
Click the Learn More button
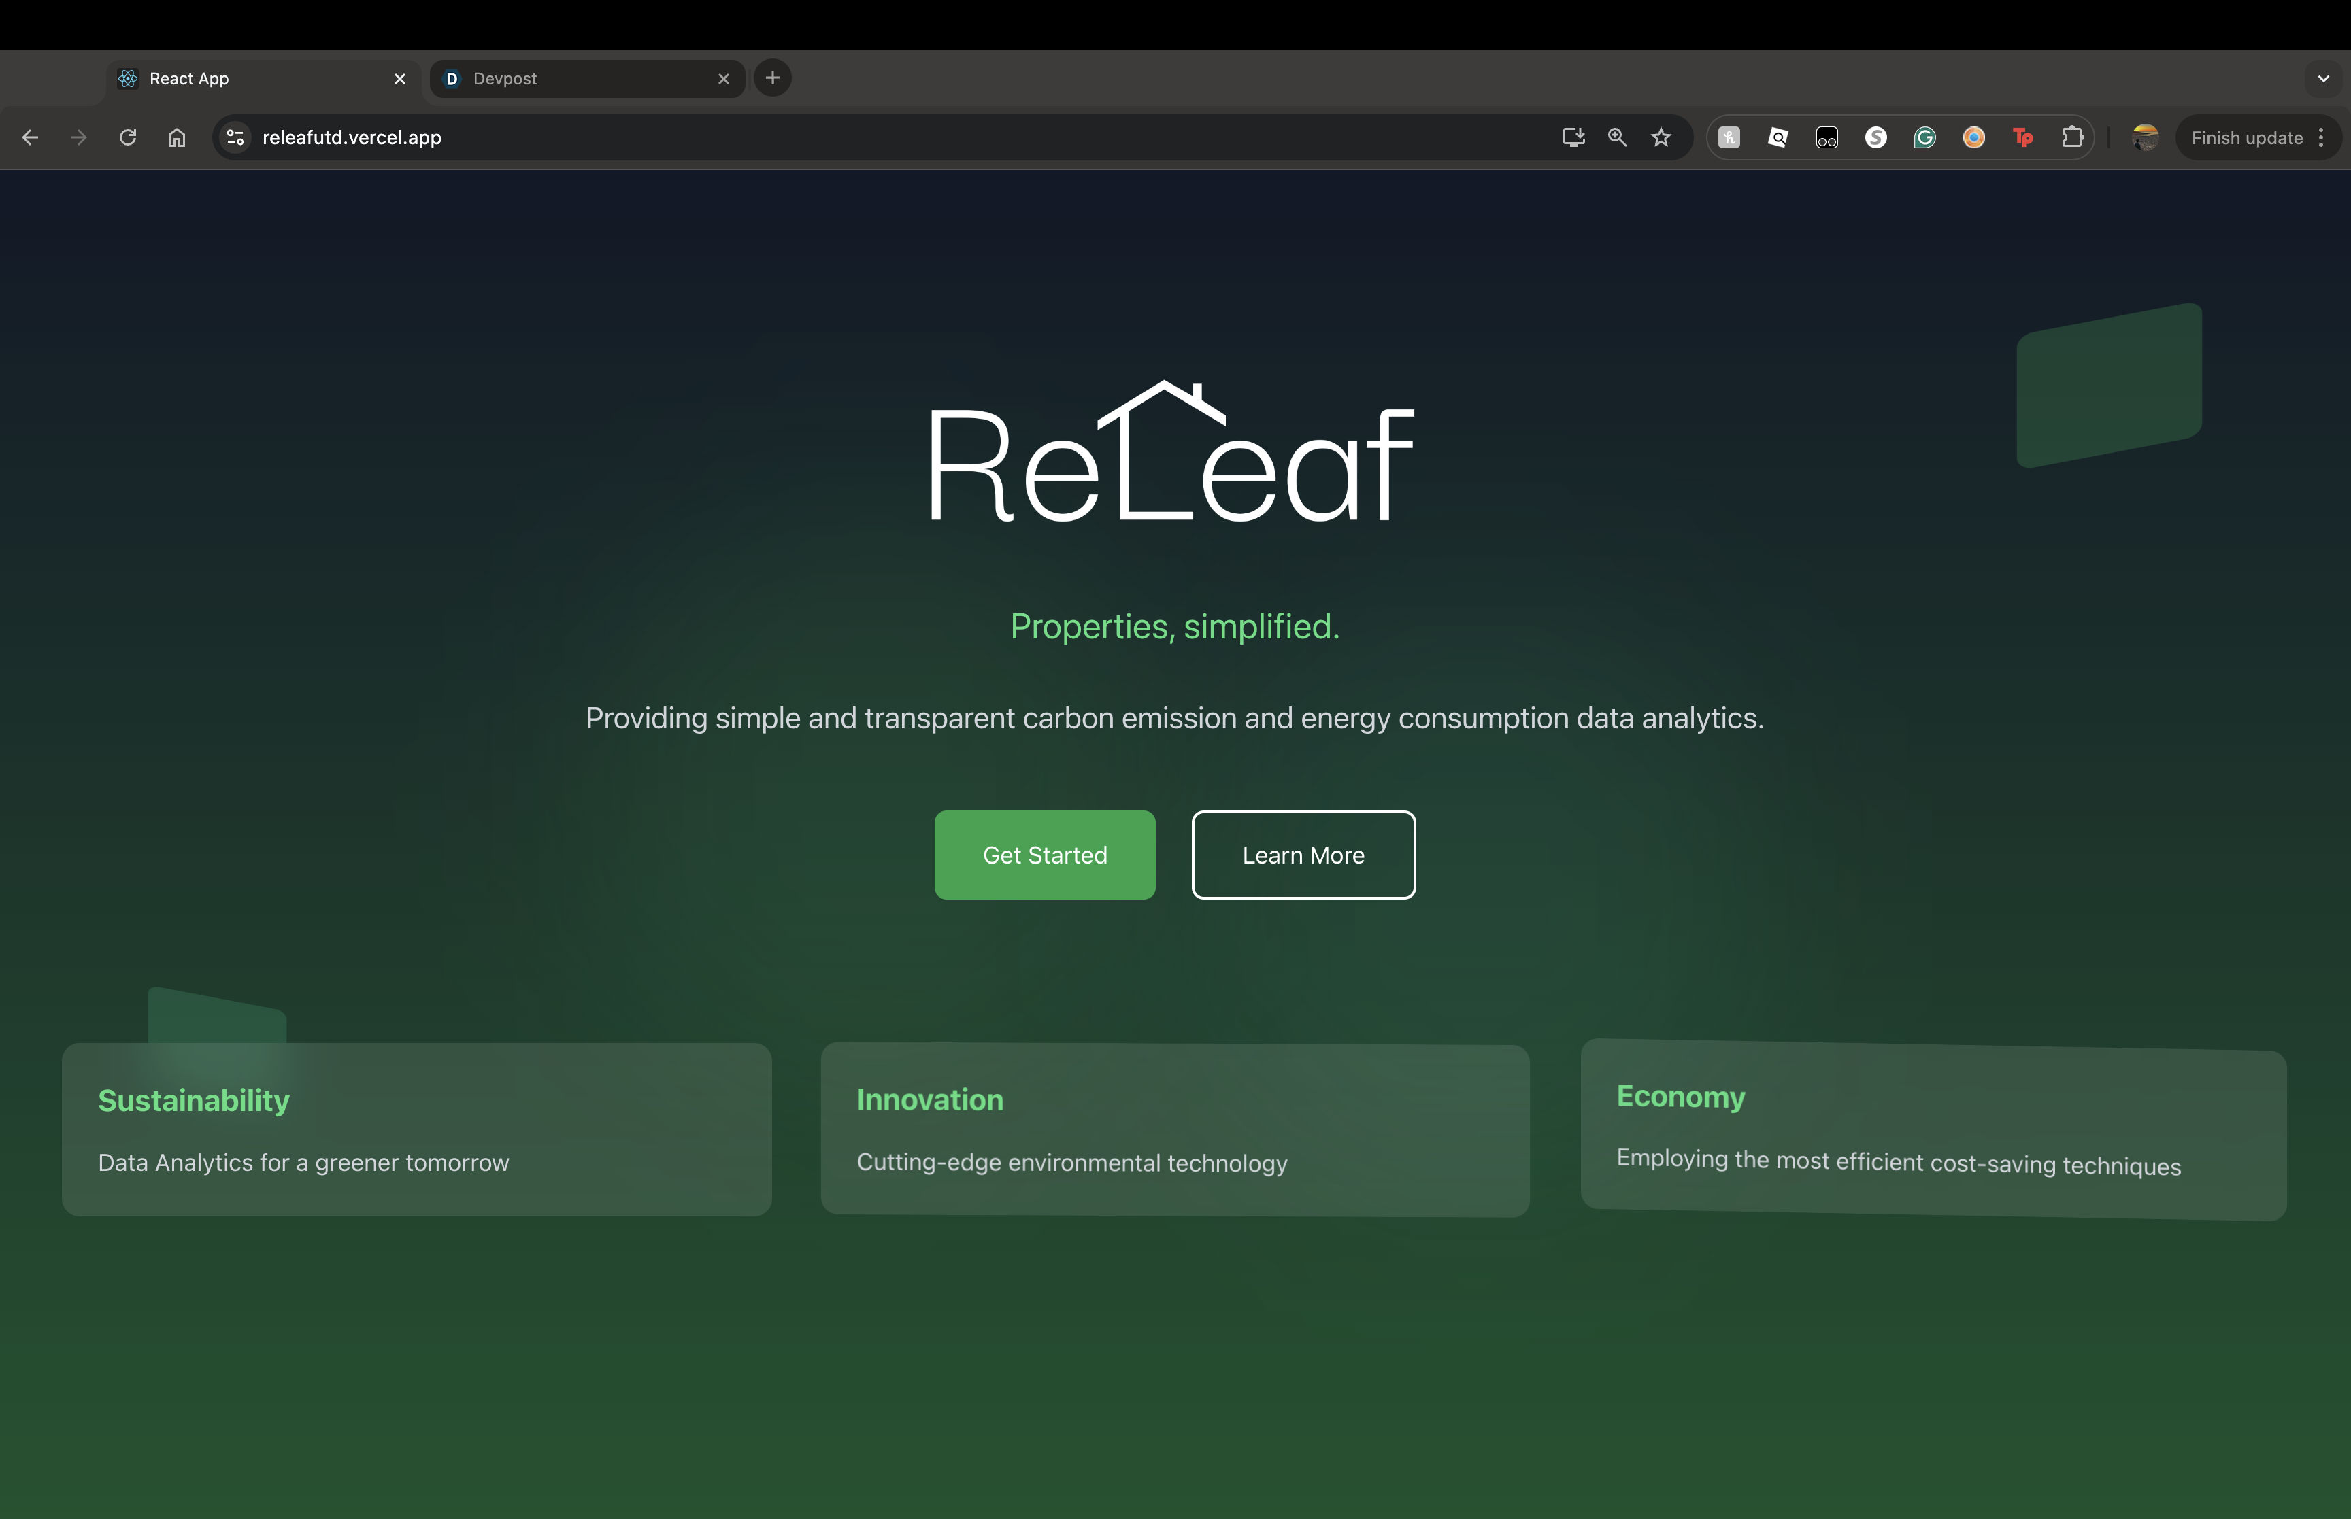pyautogui.click(x=1303, y=855)
